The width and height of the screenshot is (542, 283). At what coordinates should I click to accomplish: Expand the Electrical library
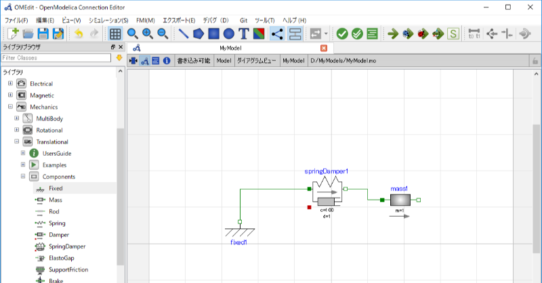10,83
